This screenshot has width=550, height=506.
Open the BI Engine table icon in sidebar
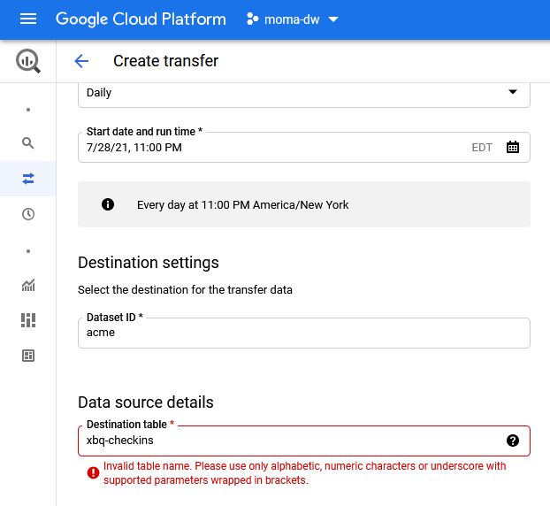[x=28, y=356]
